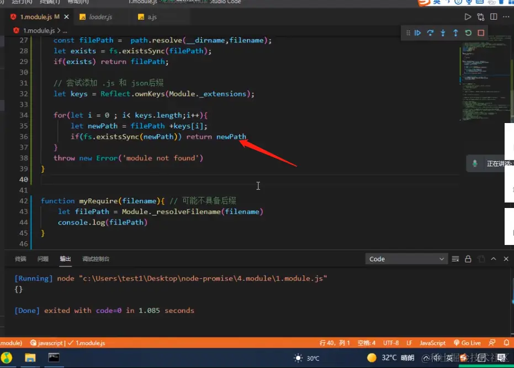Start Go Live server

(x=468, y=343)
